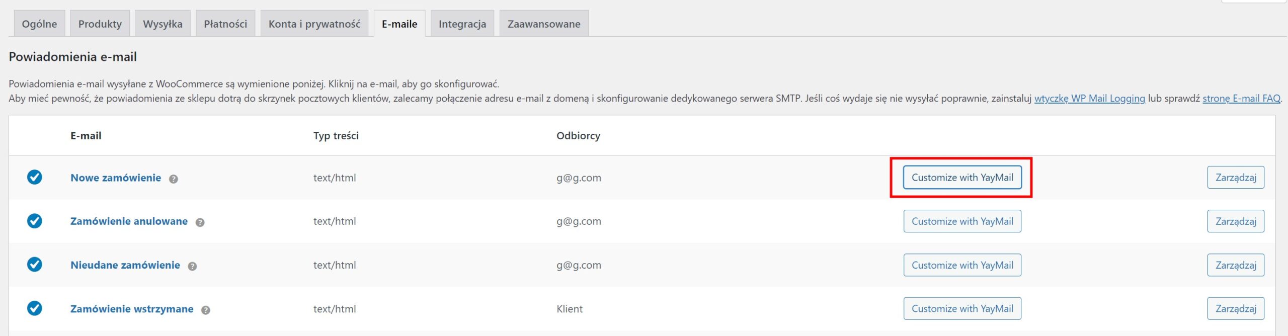
Task: Open the Ogólne settings tab
Action: point(39,24)
